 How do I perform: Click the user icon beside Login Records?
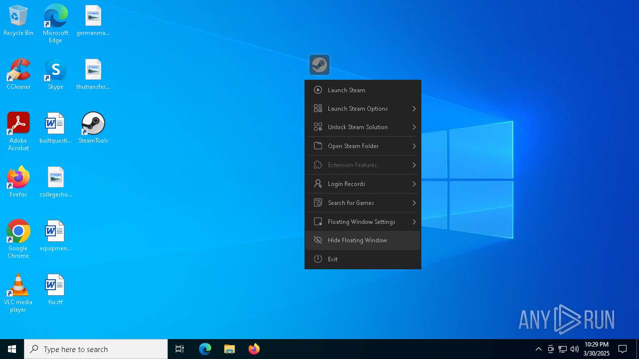tap(318, 184)
